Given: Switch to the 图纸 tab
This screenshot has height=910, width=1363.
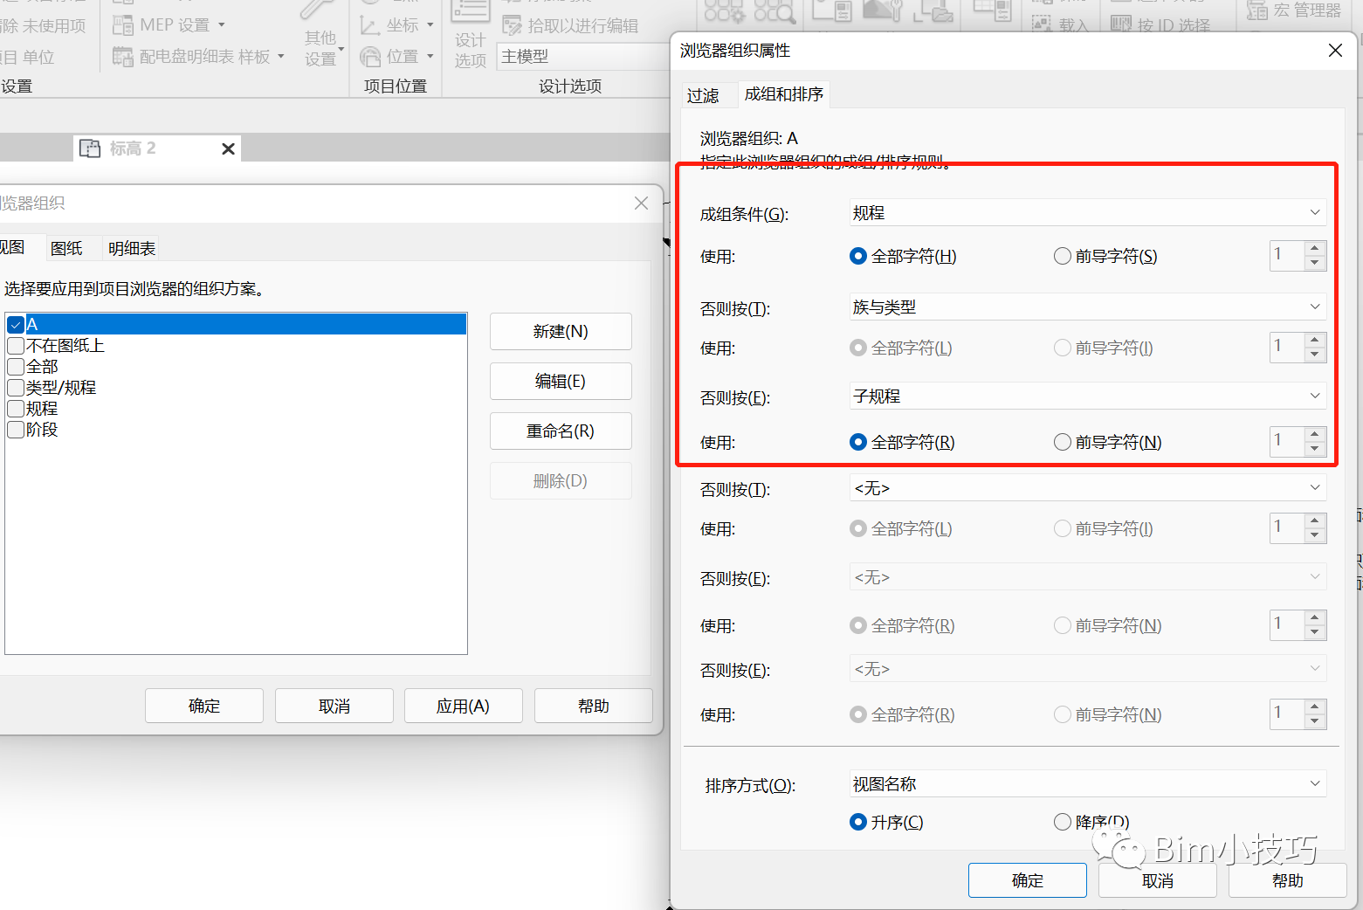Looking at the screenshot, I should point(66,249).
